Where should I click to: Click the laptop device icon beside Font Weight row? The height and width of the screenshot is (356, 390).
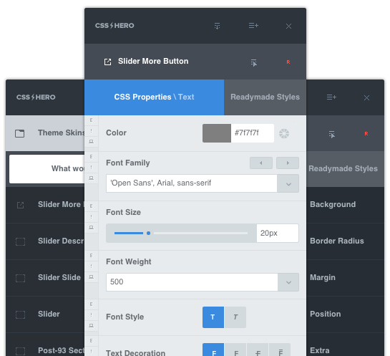point(92,276)
